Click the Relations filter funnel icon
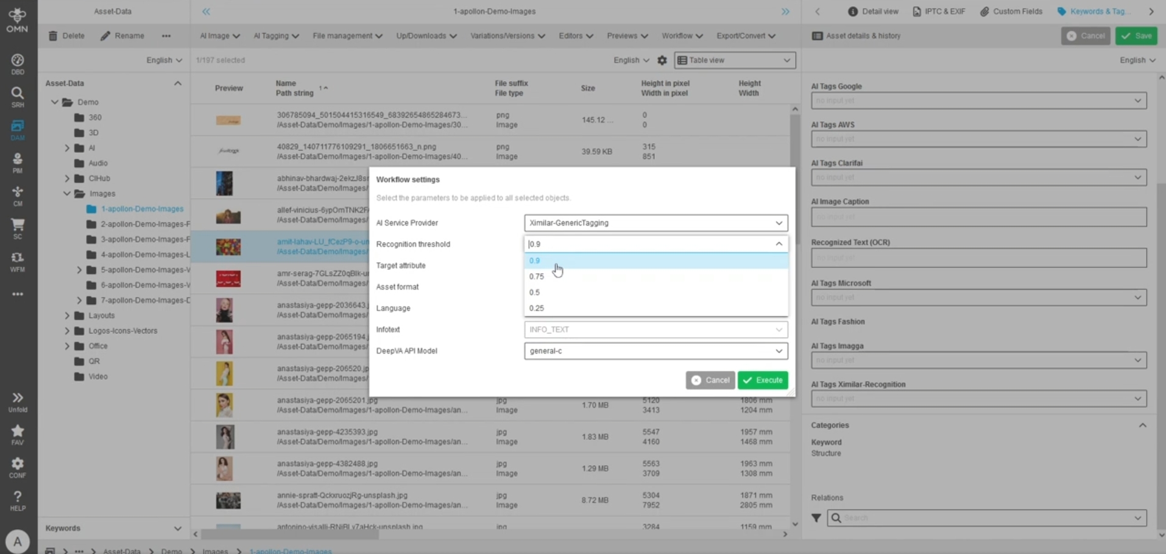Image resolution: width=1166 pixels, height=554 pixels. (816, 518)
